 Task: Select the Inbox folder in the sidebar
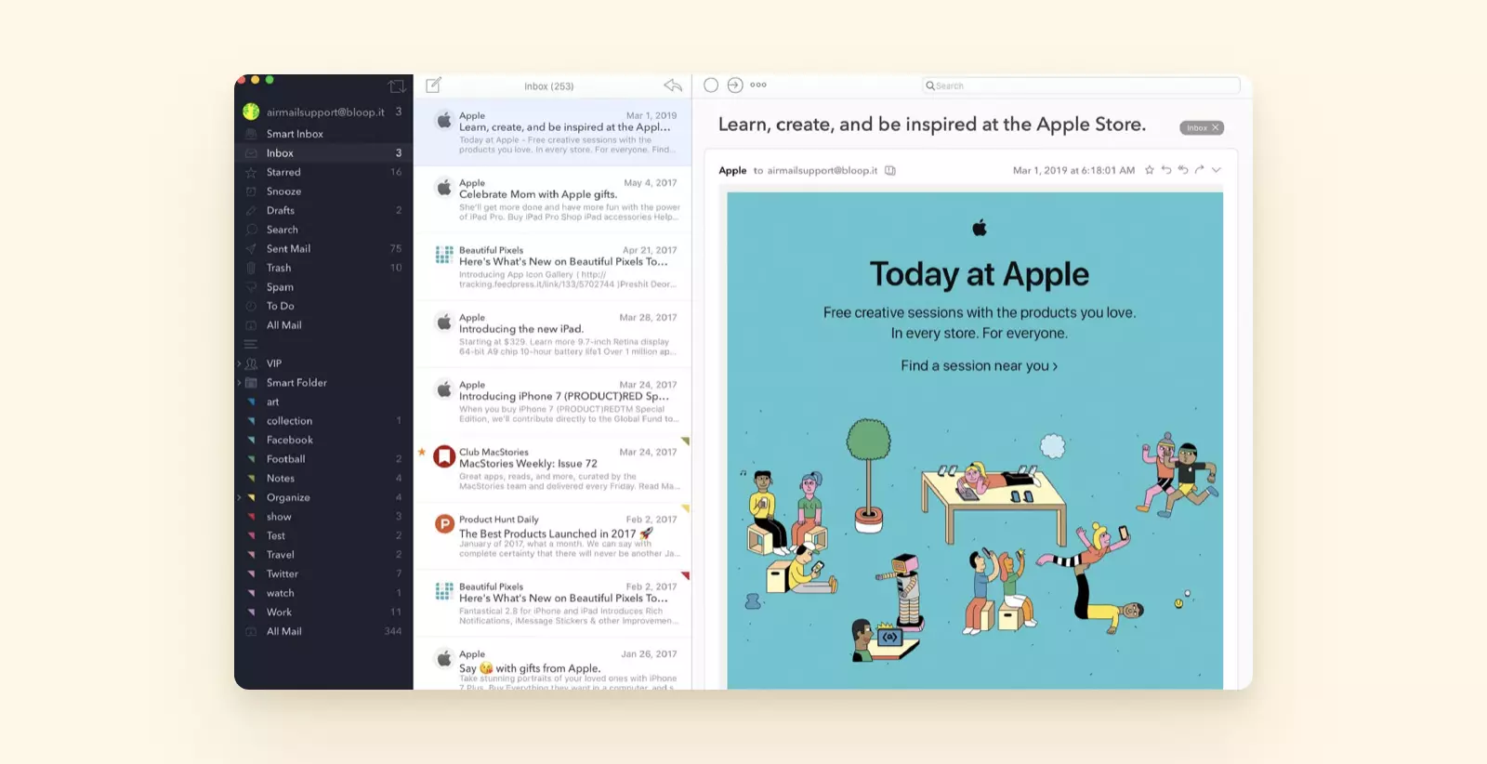click(x=323, y=153)
